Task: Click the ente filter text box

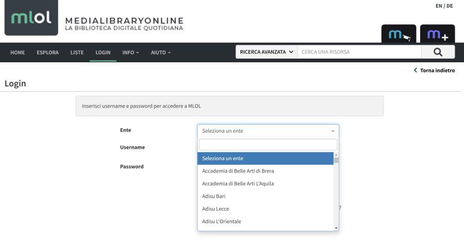Action: (268, 145)
